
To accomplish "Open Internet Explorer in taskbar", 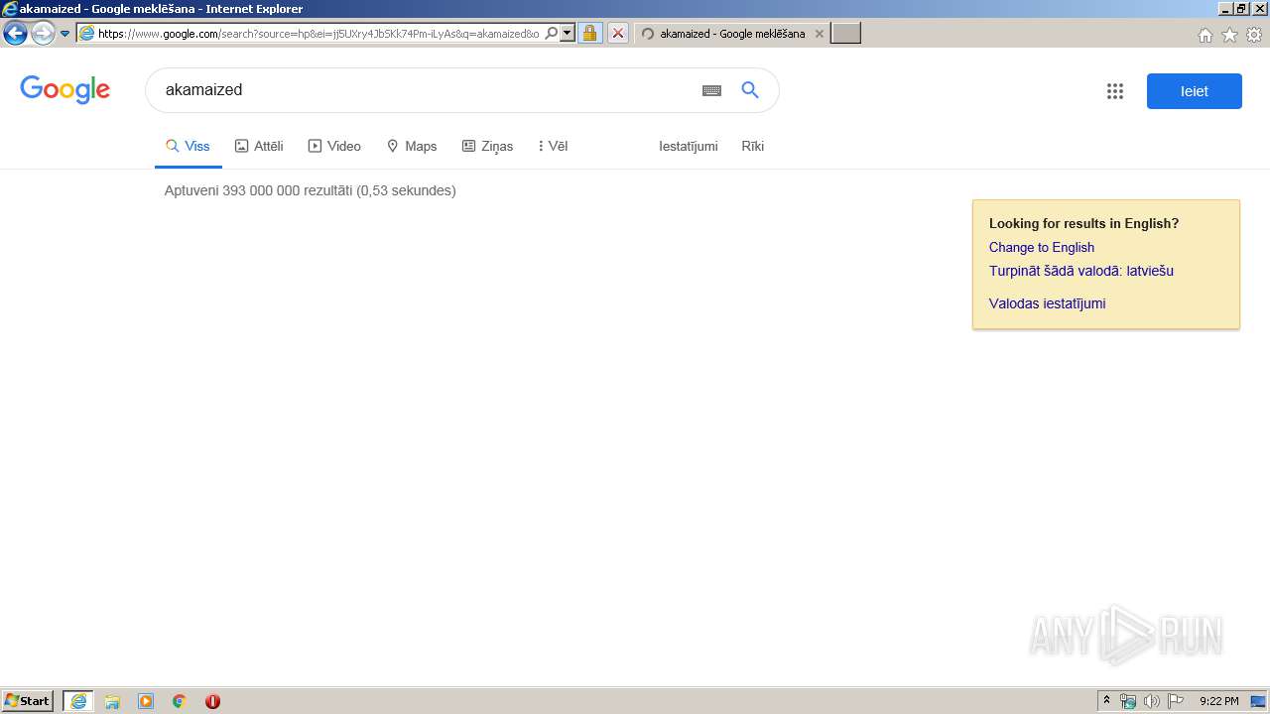I will [78, 701].
